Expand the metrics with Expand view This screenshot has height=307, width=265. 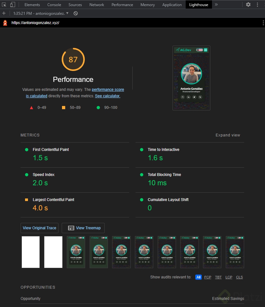tap(228, 135)
